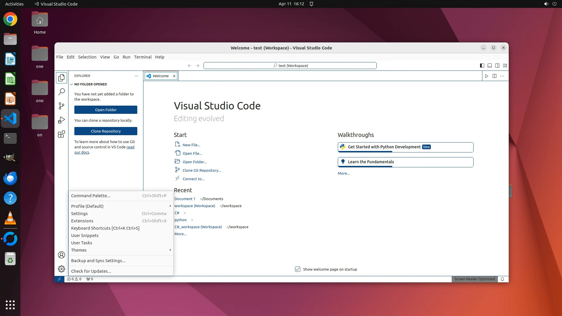Click the text (Workspace) command center field
562x316 pixels.
tap(290, 66)
